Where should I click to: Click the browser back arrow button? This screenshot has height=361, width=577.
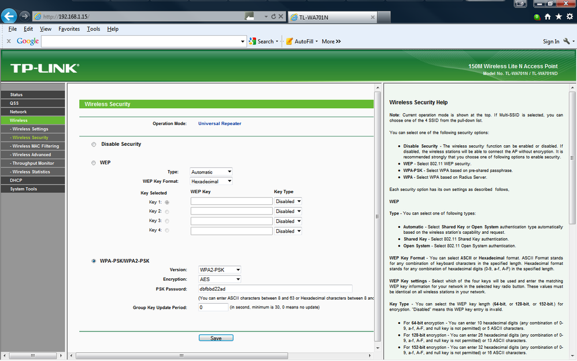pyautogui.click(x=9, y=16)
